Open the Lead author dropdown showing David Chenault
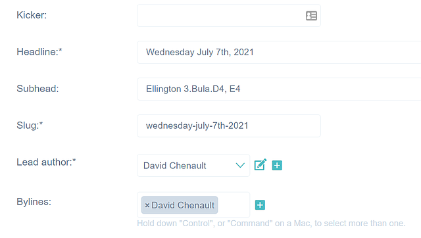 tap(193, 165)
